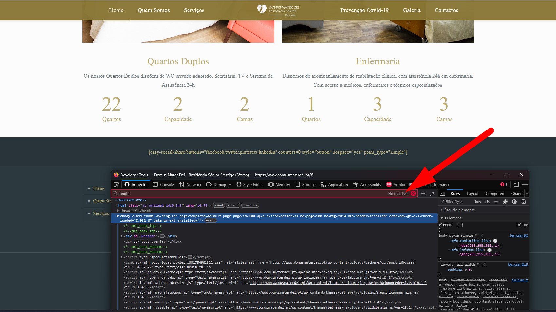Toggle the :hov pseudo-class panel
Screen dimensions: 556x312
(x=478, y=202)
